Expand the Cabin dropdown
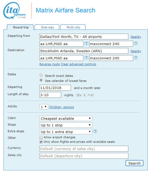 (66, 119)
